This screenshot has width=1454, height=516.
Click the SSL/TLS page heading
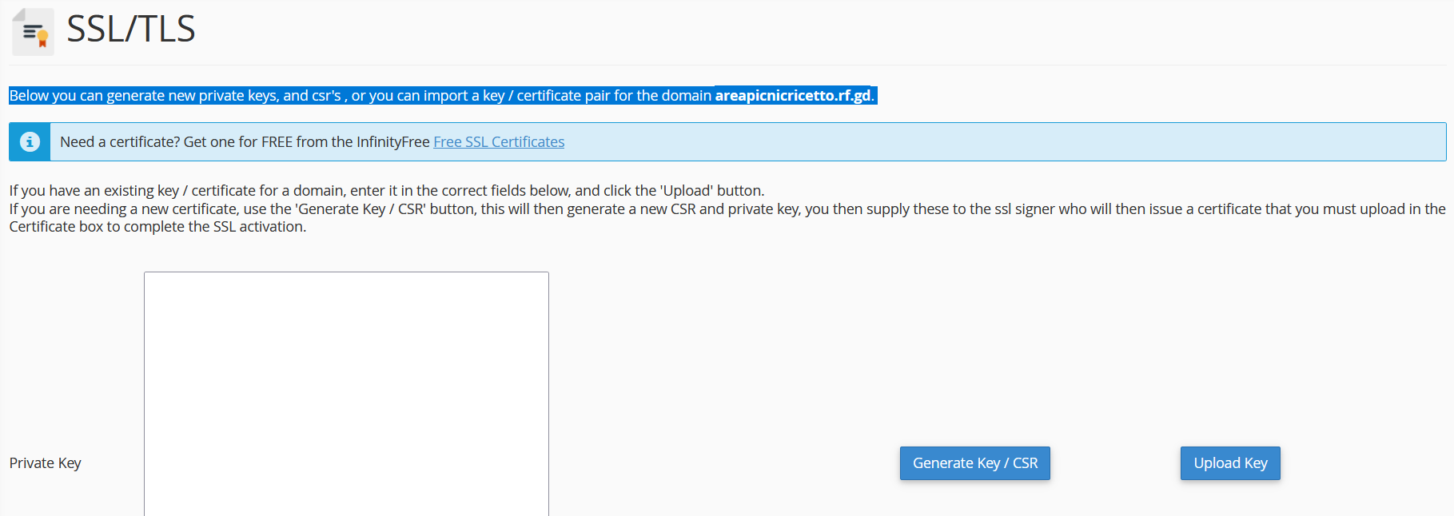coord(131,30)
